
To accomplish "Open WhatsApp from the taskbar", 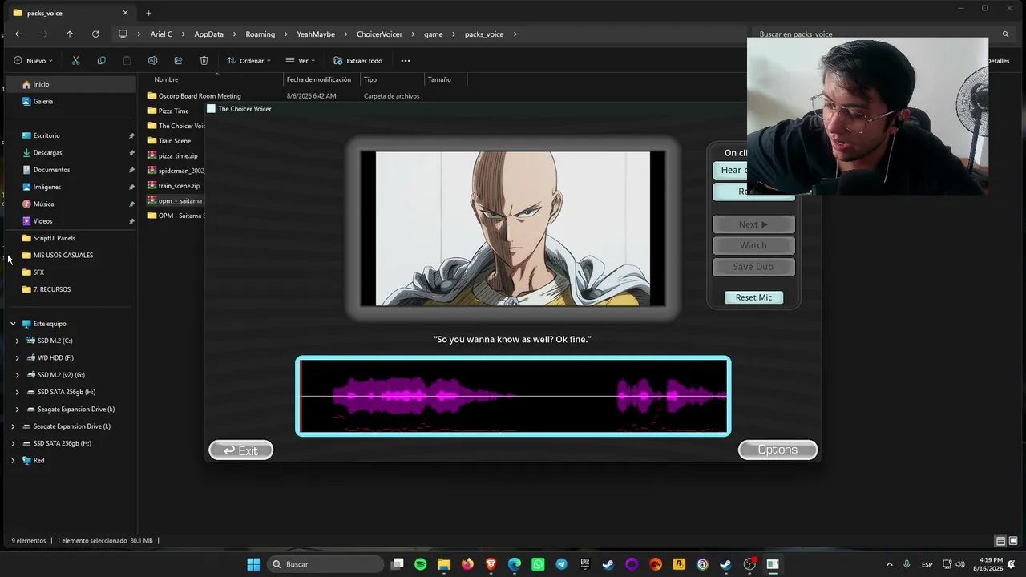I will [x=538, y=564].
